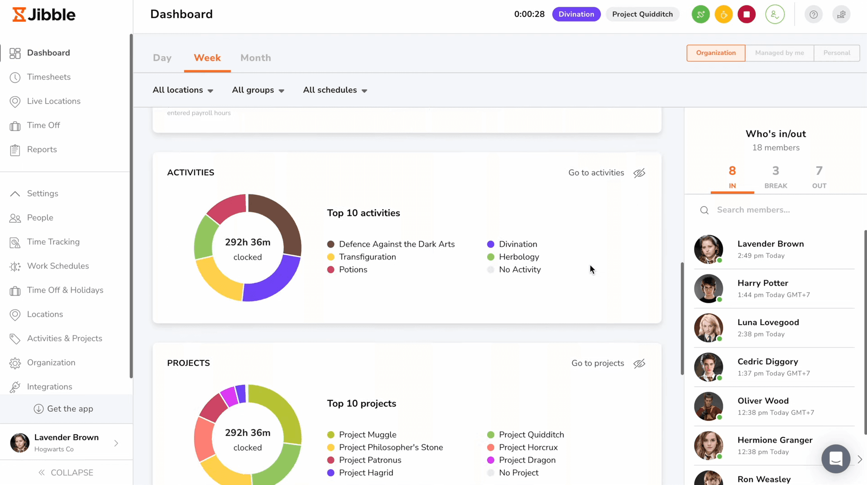The height and width of the screenshot is (485, 867).
Task: Click the Jibble logo
Action: [x=44, y=14]
